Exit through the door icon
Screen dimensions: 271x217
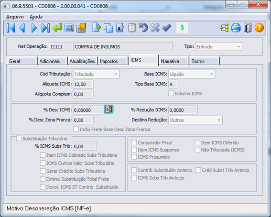[x=248, y=28]
